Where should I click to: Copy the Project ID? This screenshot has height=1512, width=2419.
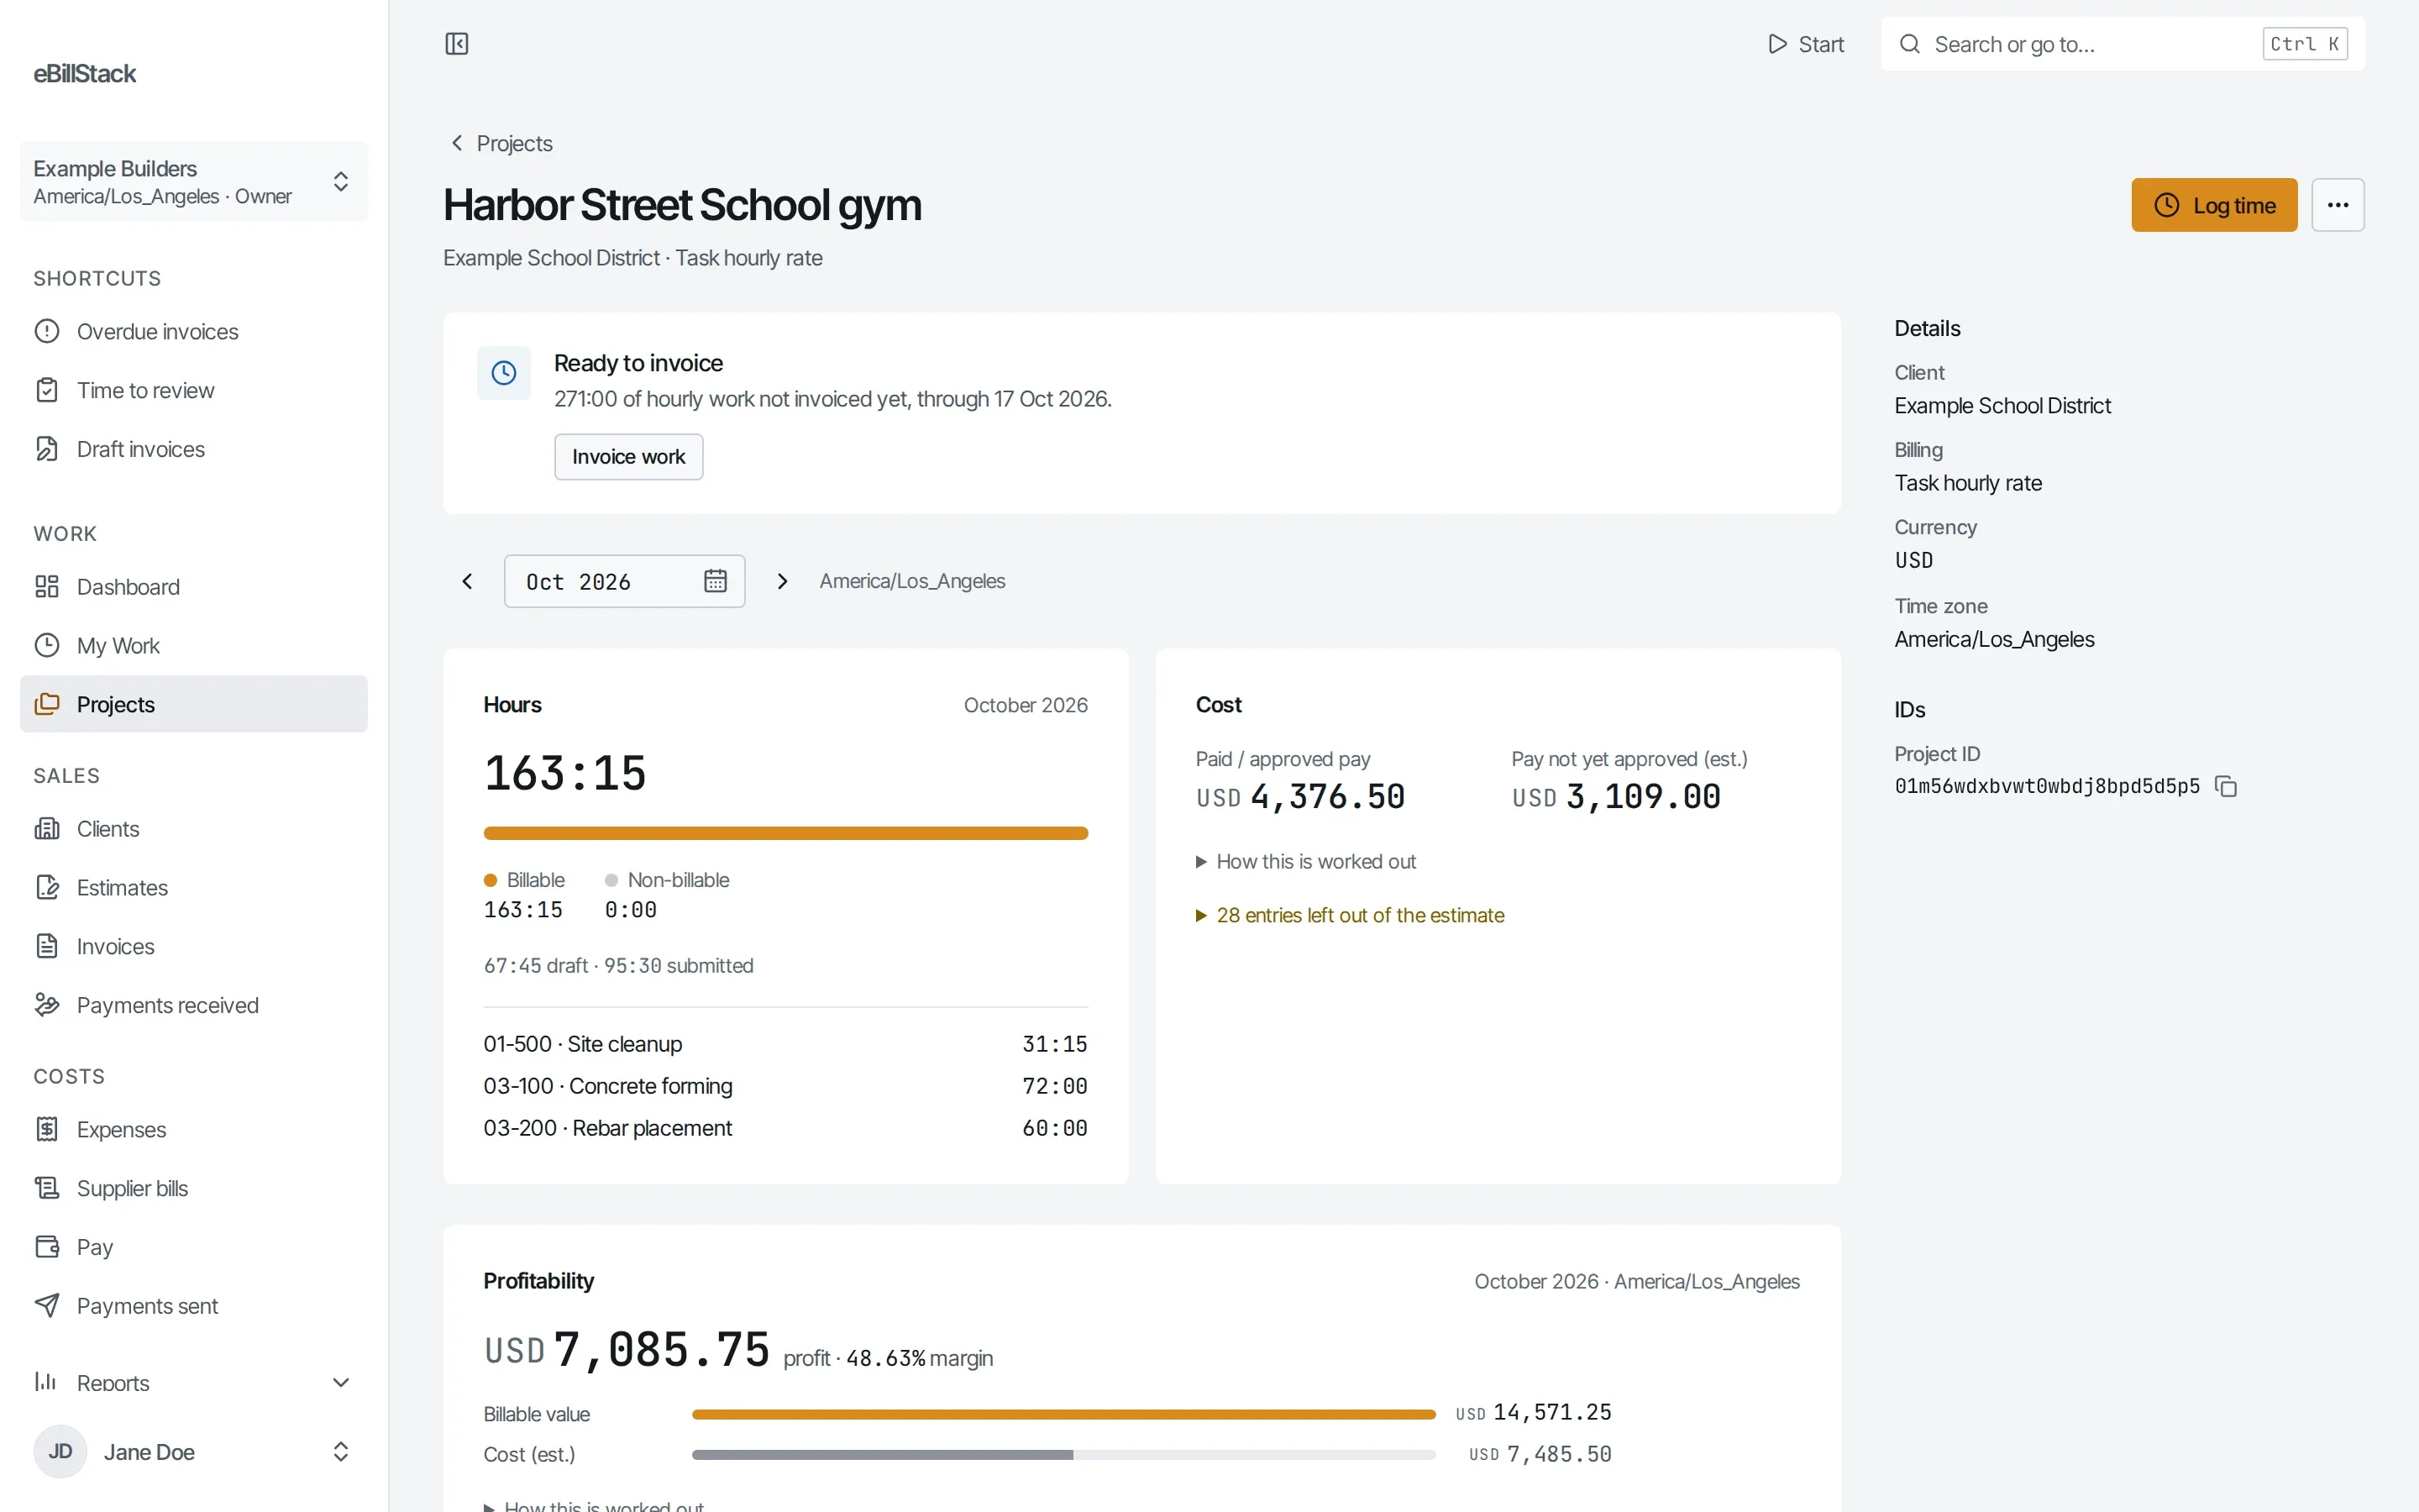2226,786
